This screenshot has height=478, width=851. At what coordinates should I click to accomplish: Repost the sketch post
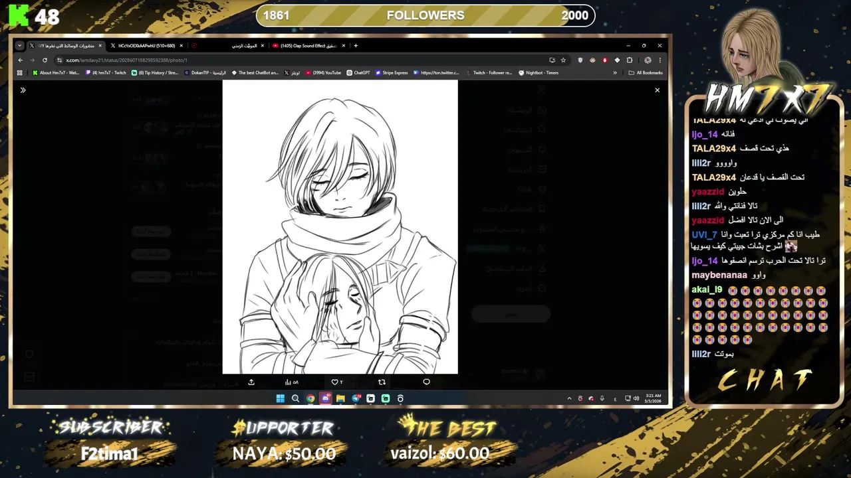[x=382, y=382]
